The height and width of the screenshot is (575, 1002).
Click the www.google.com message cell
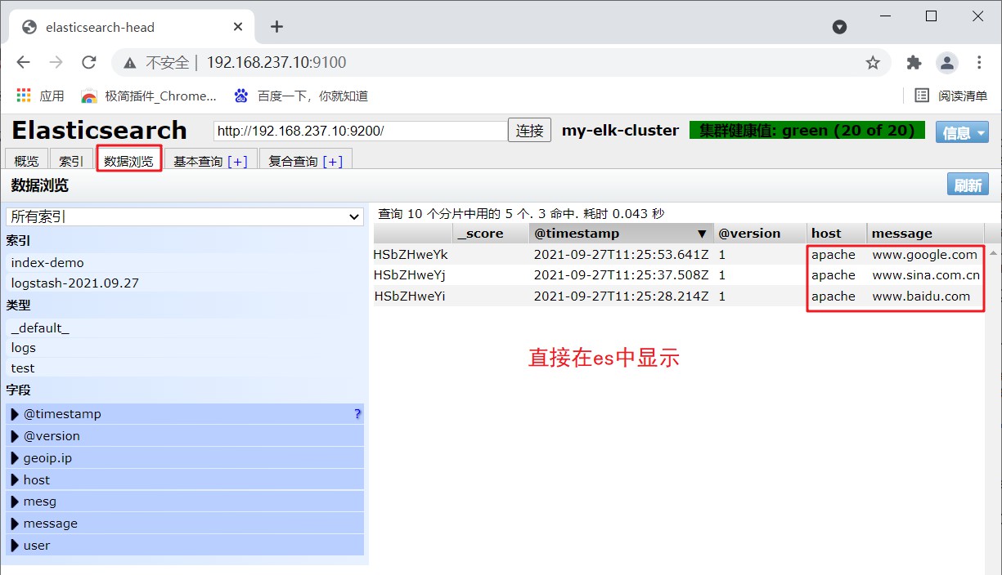click(x=924, y=255)
